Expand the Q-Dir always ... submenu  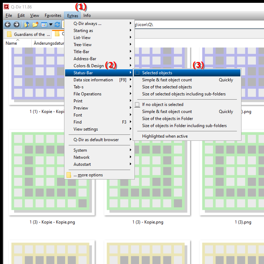100,23
